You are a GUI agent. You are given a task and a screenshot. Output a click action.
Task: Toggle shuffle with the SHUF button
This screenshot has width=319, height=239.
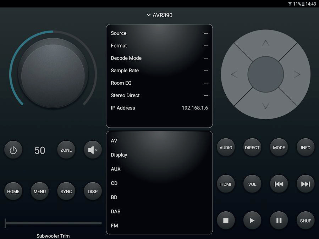pyautogui.click(x=306, y=221)
